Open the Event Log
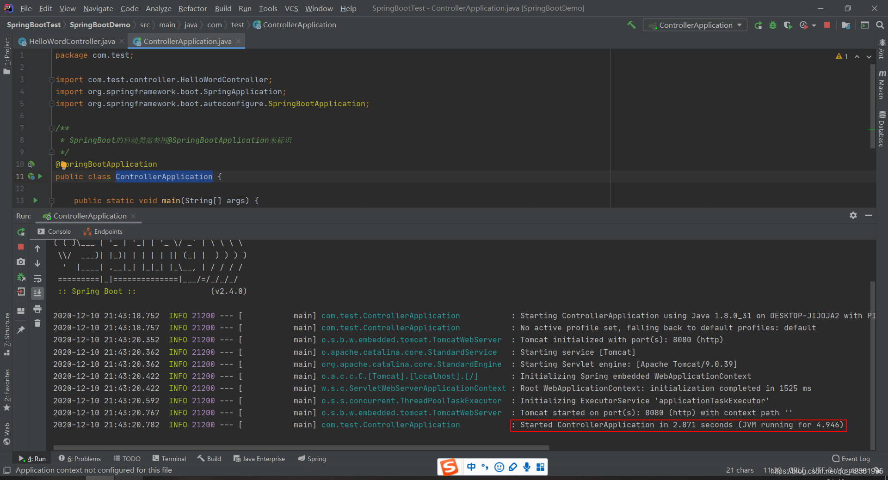Image resolution: width=888 pixels, height=480 pixels. click(851, 459)
